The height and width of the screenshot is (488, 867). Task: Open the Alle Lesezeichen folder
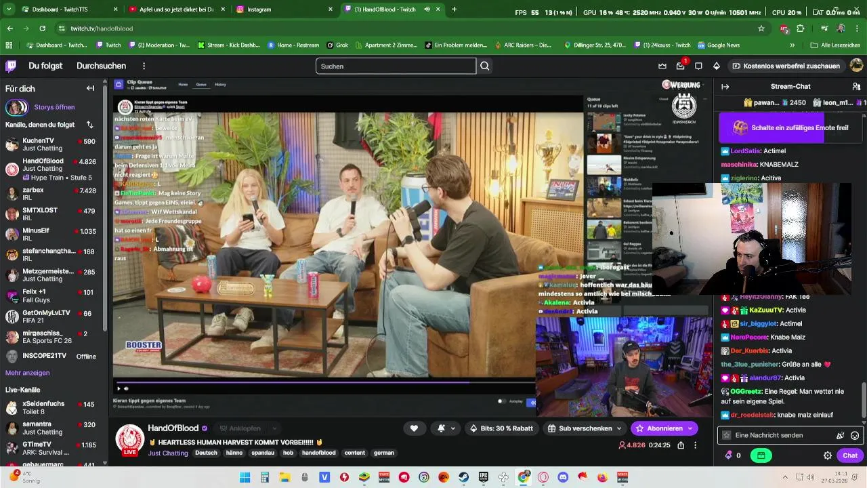(835, 45)
